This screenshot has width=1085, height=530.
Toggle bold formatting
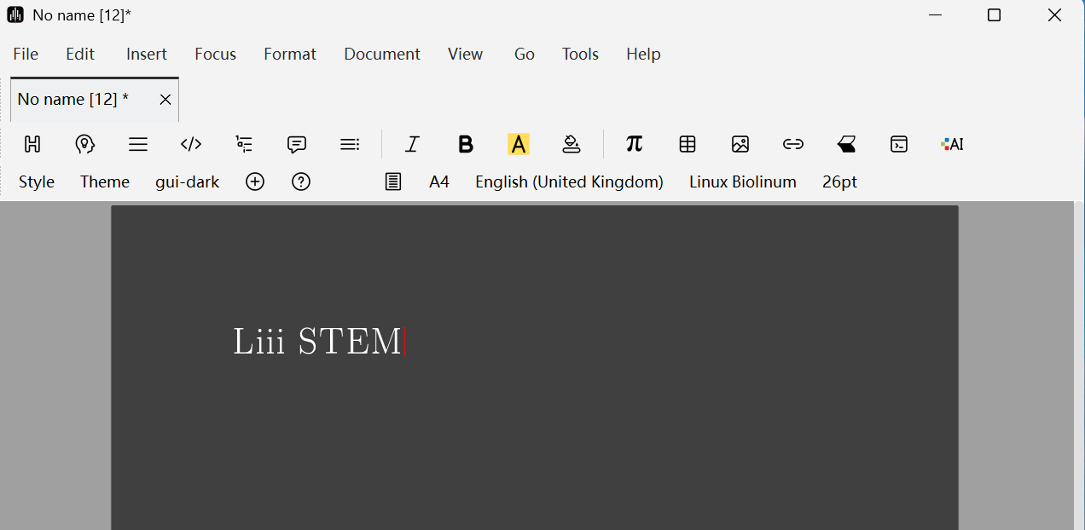click(x=466, y=144)
